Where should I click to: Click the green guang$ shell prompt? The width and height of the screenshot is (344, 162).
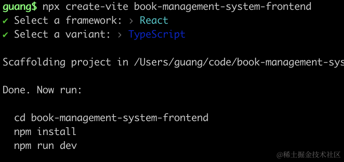(20, 7)
